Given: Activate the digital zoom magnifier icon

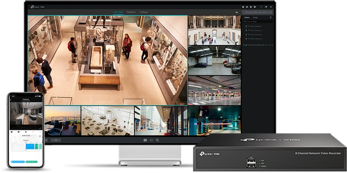Looking at the screenshot, I should (x=157, y=140).
